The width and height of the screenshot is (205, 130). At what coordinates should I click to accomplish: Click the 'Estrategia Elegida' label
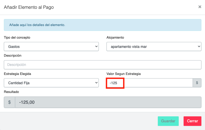tap(18, 74)
